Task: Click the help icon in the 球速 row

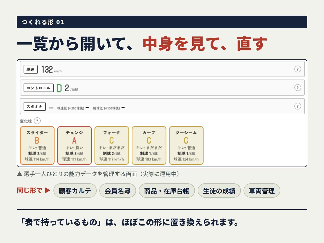Action: tap(297, 69)
